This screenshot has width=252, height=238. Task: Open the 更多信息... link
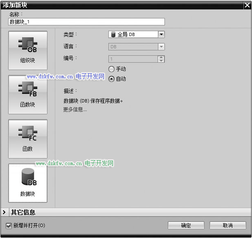click(75, 109)
